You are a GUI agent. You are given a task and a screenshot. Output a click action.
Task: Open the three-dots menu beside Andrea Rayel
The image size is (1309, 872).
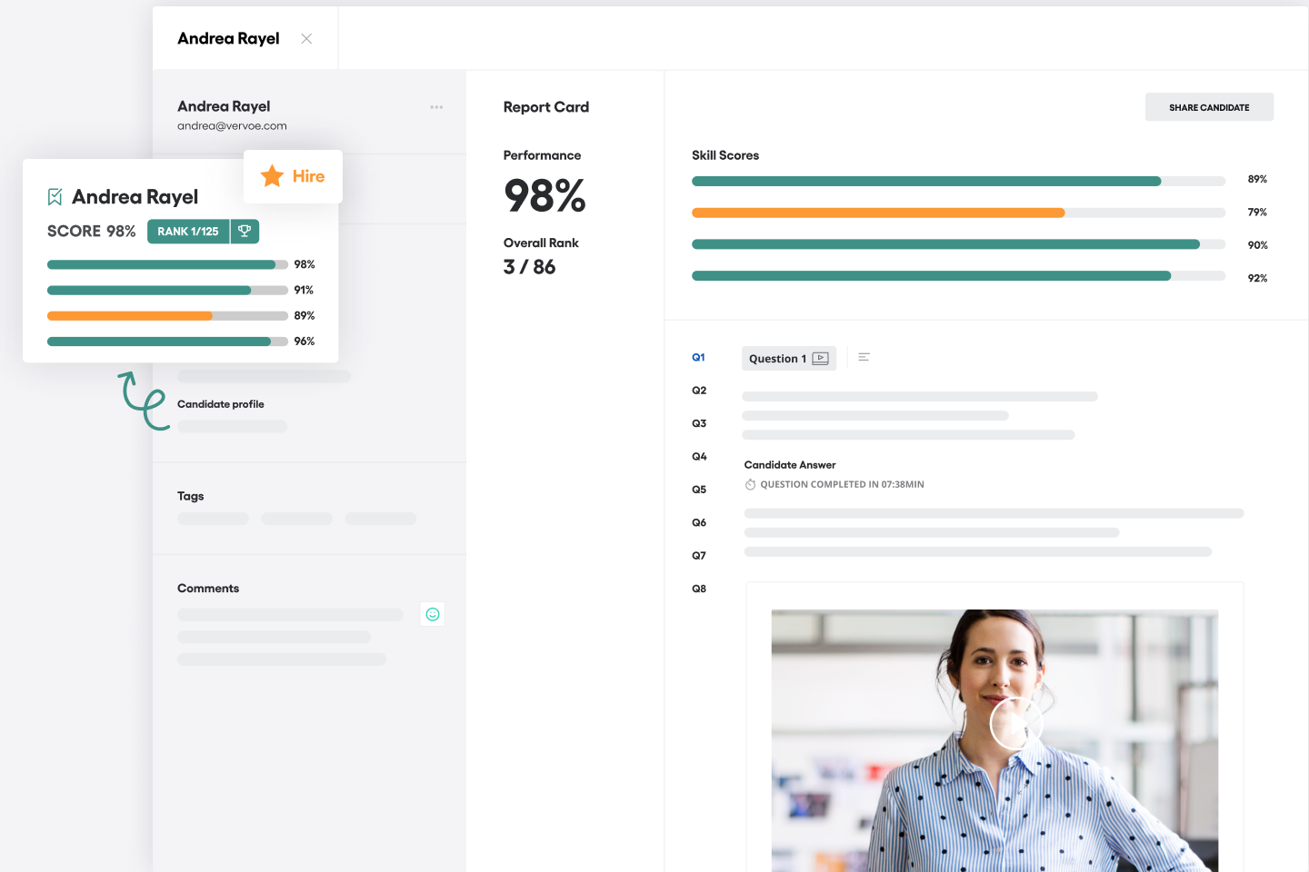pyautogui.click(x=436, y=107)
